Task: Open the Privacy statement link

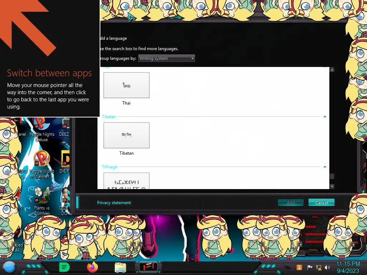Action: tap(114, 203)
